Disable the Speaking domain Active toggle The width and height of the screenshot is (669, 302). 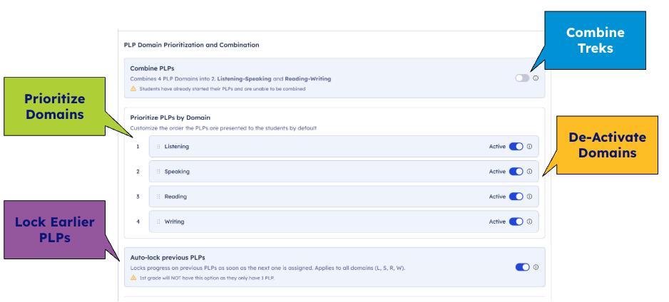tap(516, 172)
